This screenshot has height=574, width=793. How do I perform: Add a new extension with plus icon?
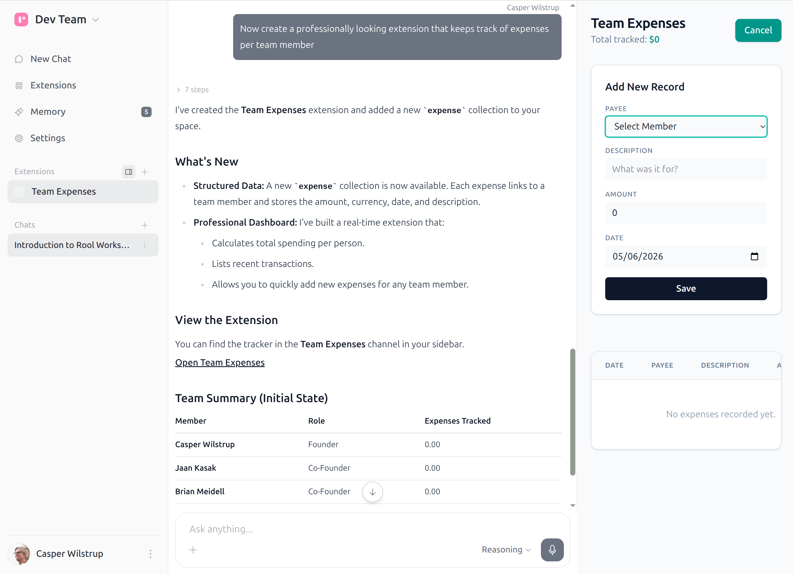pyautogui.click(x=145, y=172)
